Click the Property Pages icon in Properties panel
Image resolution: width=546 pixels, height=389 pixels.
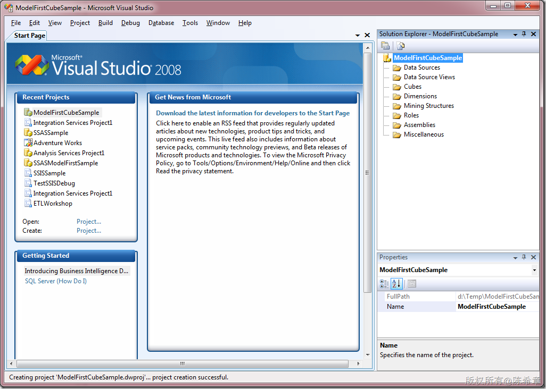(411, 284)
